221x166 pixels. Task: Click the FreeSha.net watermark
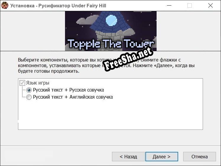(128, 58)
